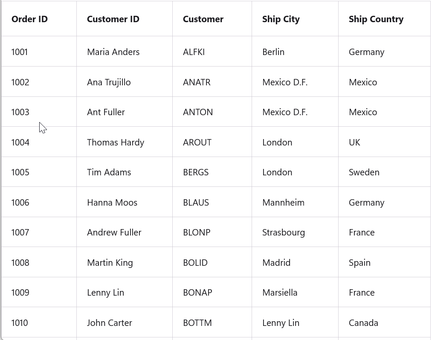Sort by the Order ID column header
This screenshot has height=340, width=432.
[29, 19]
